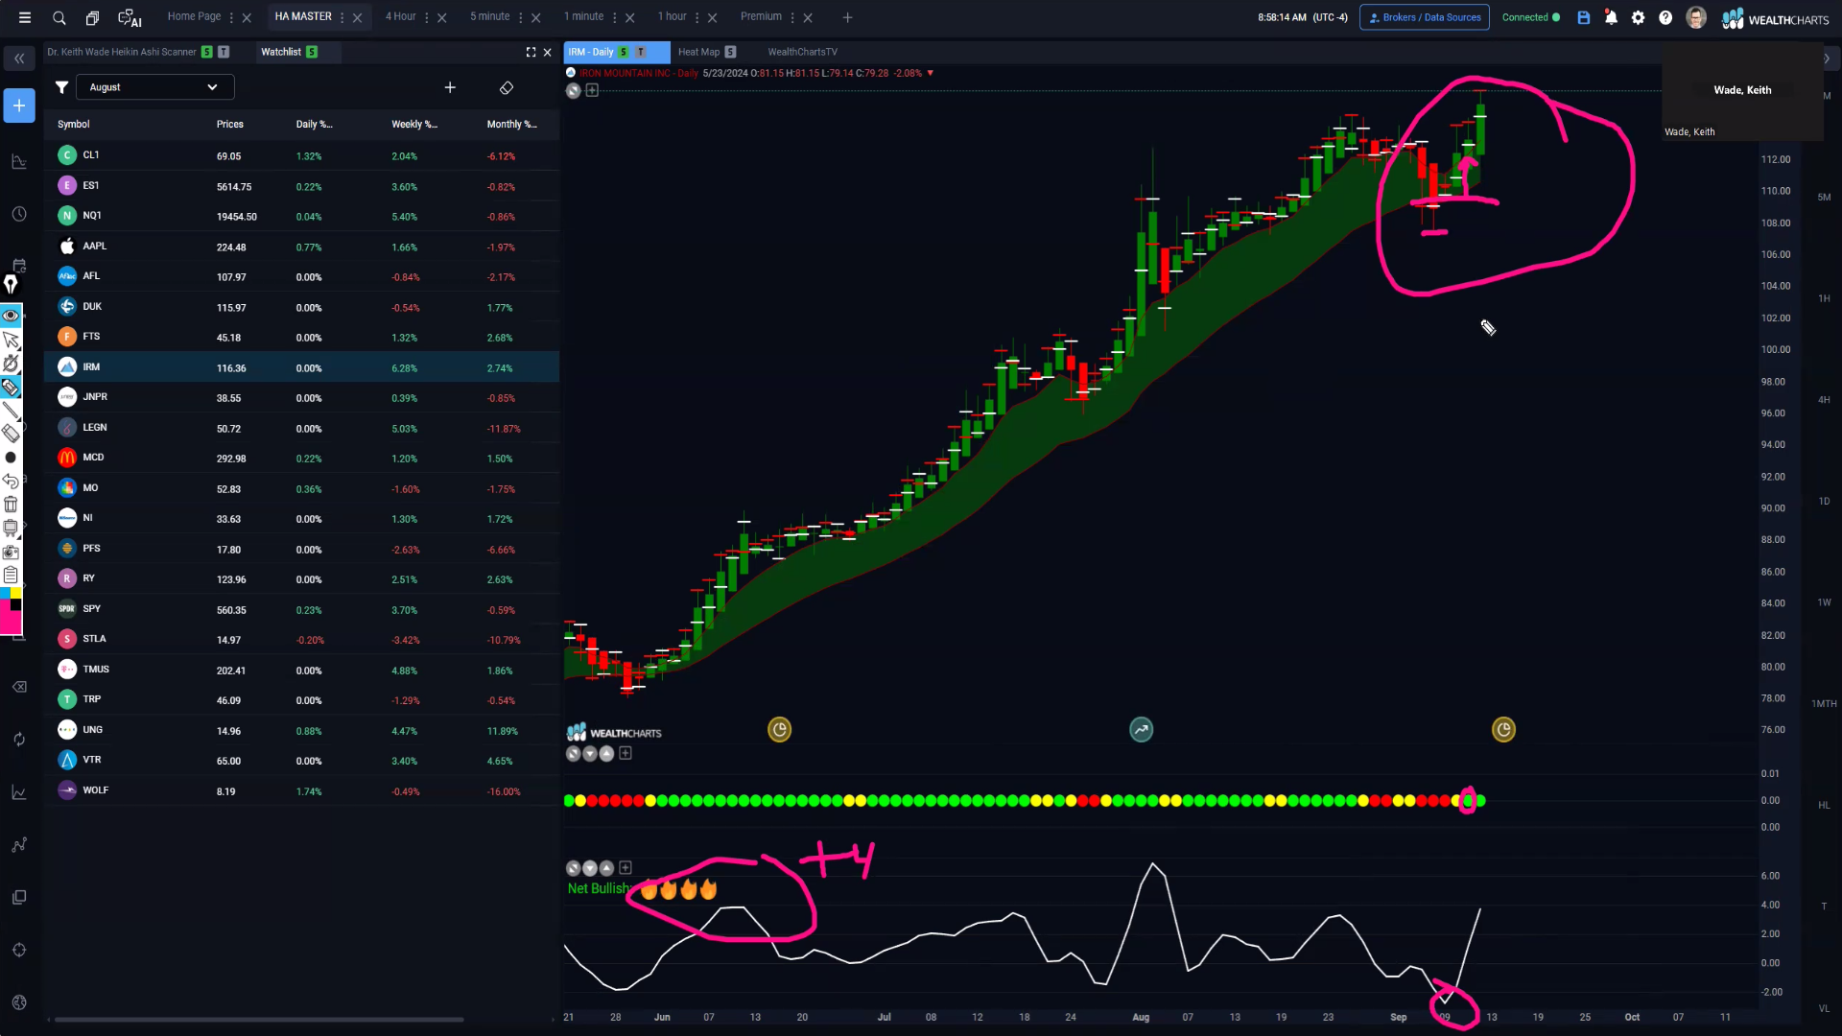Open the WealthCharts AI assistant icon
Image resolution: width=1842 pixels, height=1036 pixels.
[130, 17]
